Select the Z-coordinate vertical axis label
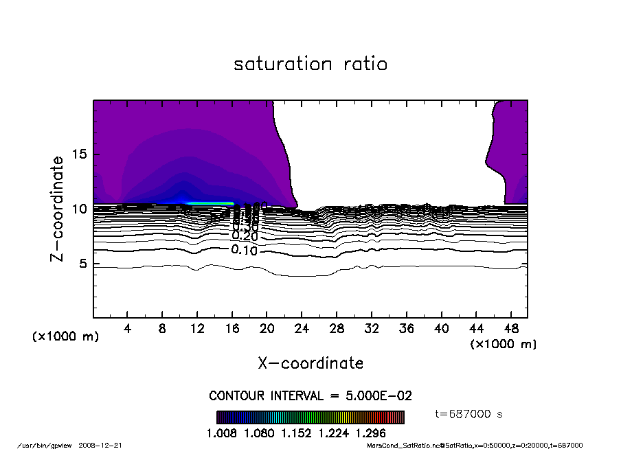 pyautogui.click(x=58, y=208)
